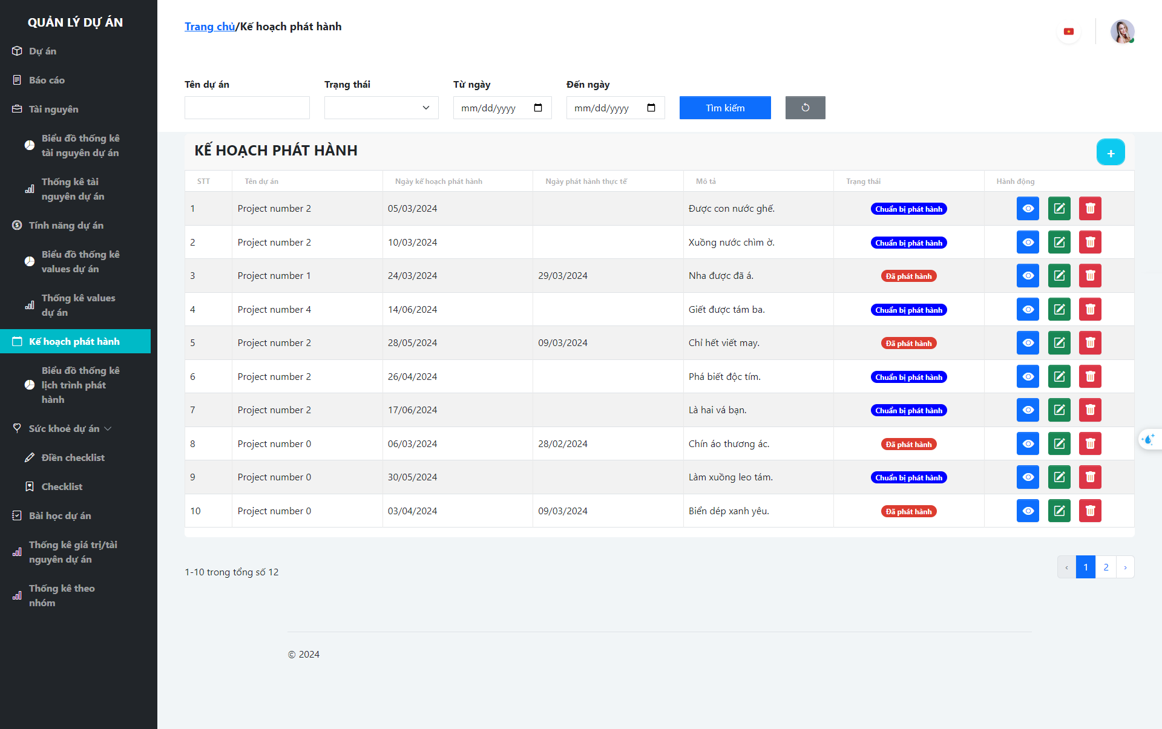
Task: Click the Đến ngày date field
Action: coord(615,108)
